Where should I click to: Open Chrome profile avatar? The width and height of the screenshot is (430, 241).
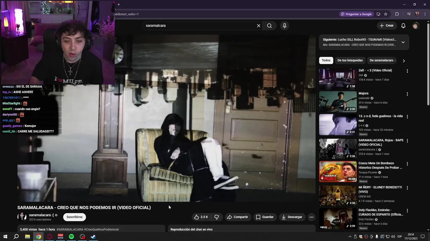tap(417, 14)
